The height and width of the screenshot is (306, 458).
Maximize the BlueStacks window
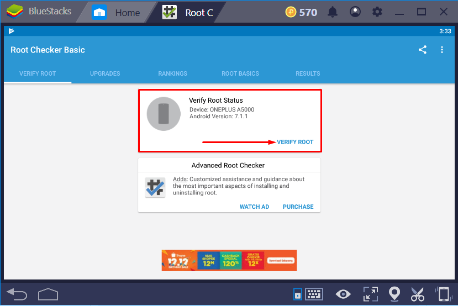click(421, 12)
